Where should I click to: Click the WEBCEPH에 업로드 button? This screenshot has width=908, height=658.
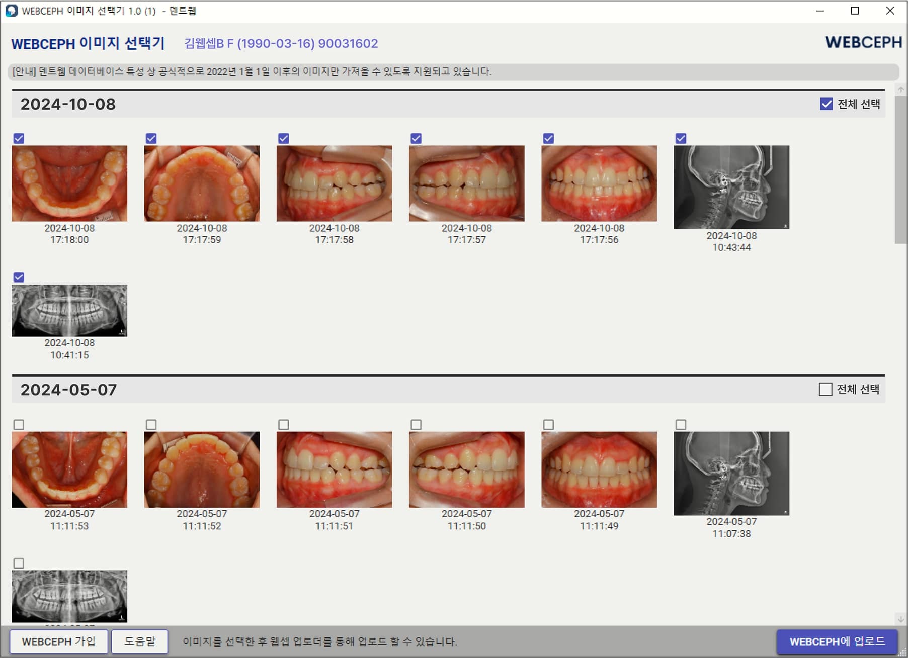pyautogui.click(x=837, y=641)
